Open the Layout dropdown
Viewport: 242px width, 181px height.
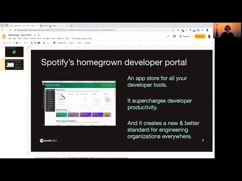pyautogui.click(x=71, y=43)
